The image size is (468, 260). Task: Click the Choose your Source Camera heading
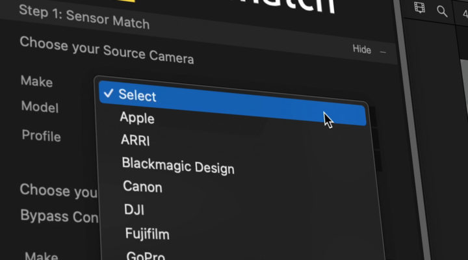[107, 50]
